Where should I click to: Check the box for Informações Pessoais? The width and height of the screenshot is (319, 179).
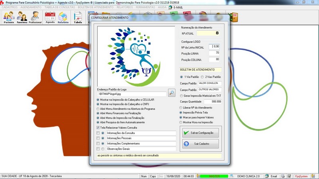98,138
